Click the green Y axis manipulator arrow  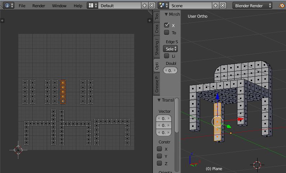[229, 126]
